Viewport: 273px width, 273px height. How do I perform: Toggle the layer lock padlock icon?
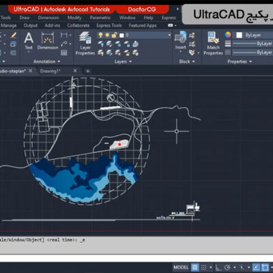tap(114, 35)
